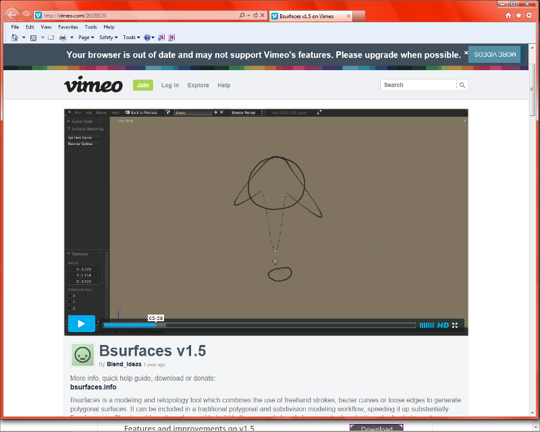
Task: Open the File menu
Action: [x=15, y=27]
